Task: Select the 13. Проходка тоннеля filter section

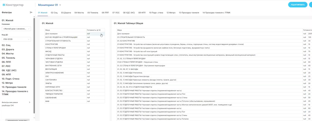Action: pos(14,87)
